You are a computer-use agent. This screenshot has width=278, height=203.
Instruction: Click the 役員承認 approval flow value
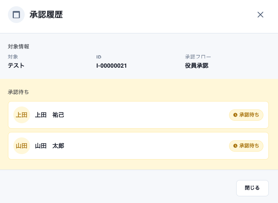196,66
